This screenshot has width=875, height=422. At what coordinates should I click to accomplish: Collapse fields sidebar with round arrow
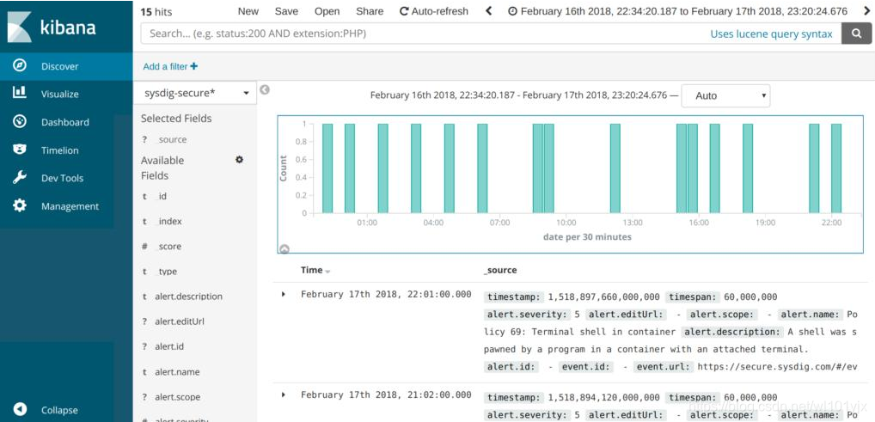pyautogui.click(x=265, y=89)
